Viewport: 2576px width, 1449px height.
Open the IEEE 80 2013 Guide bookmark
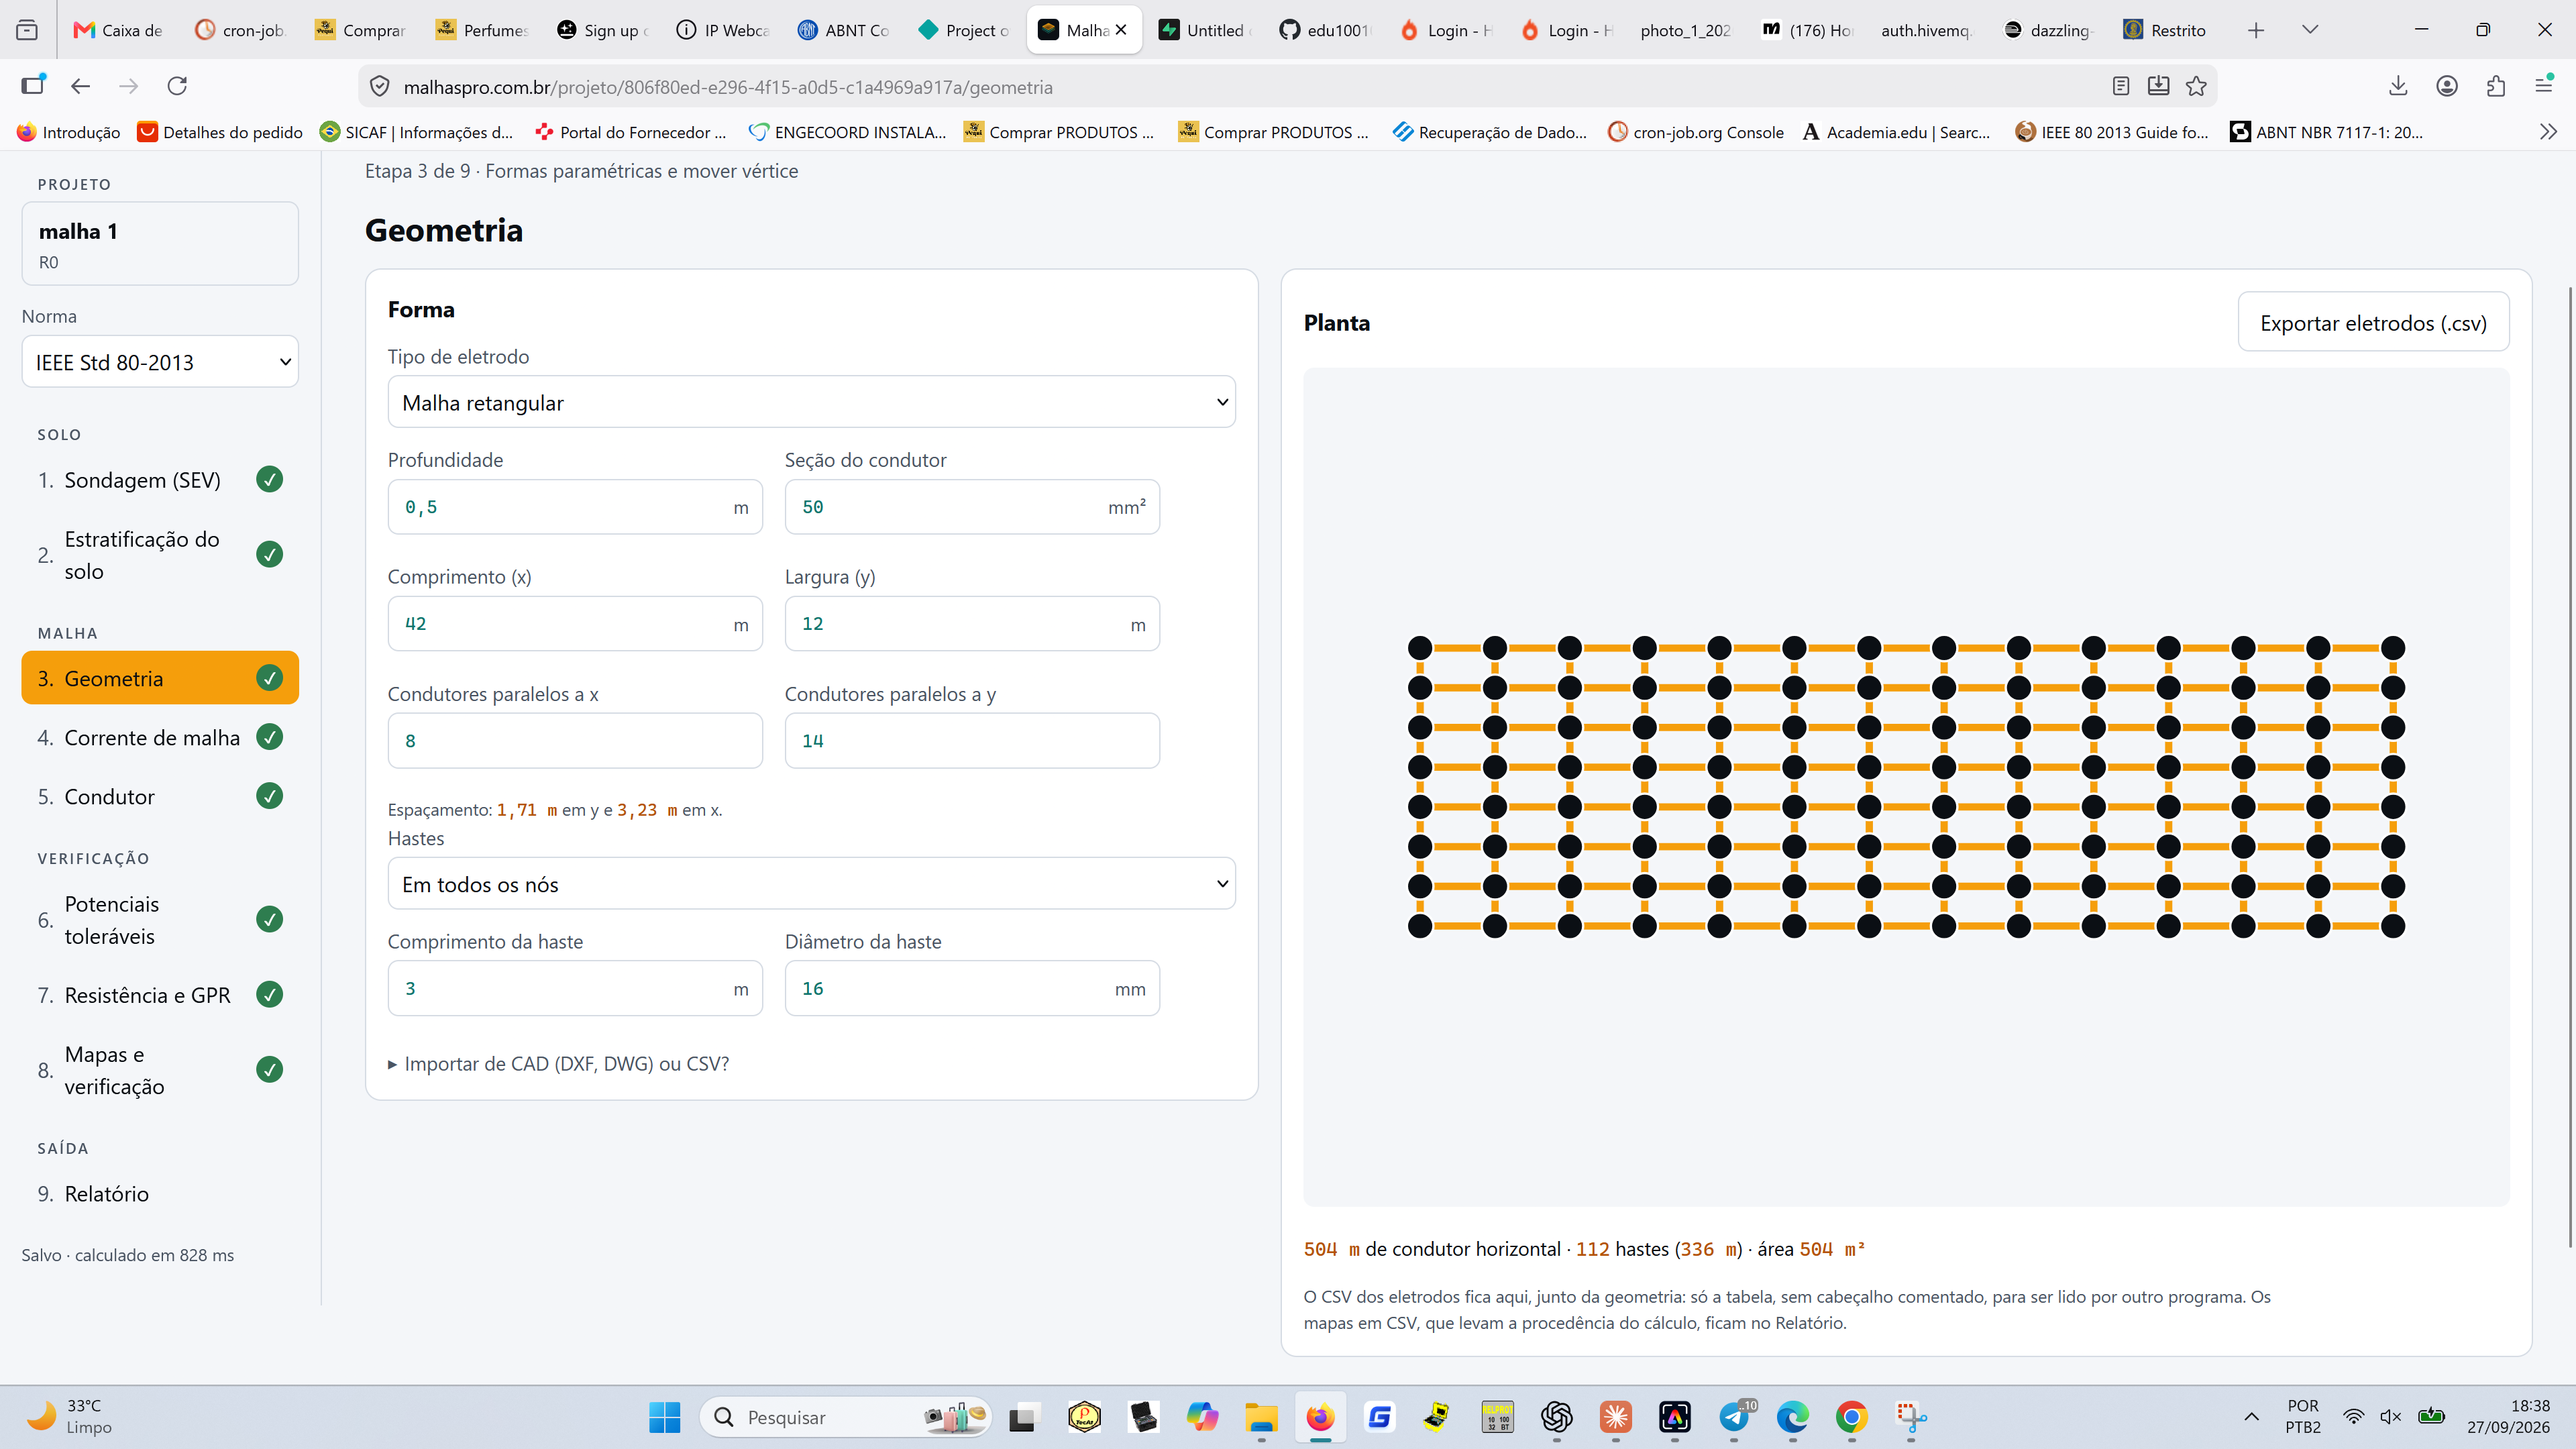(2112, 132)
